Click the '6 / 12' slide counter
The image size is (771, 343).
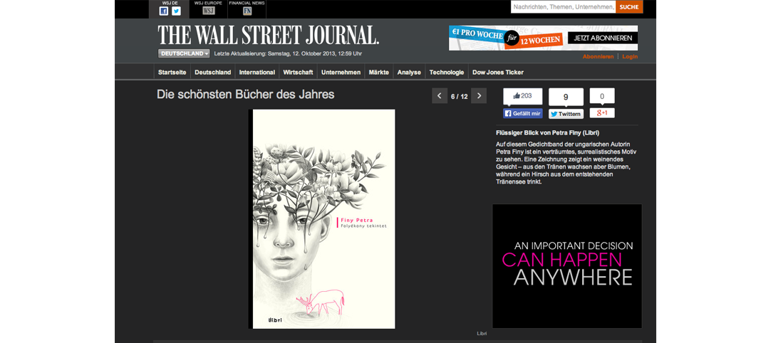click(460, 96)
